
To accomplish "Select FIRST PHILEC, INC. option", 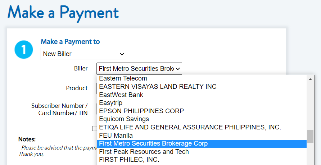I will pos(129,160).
